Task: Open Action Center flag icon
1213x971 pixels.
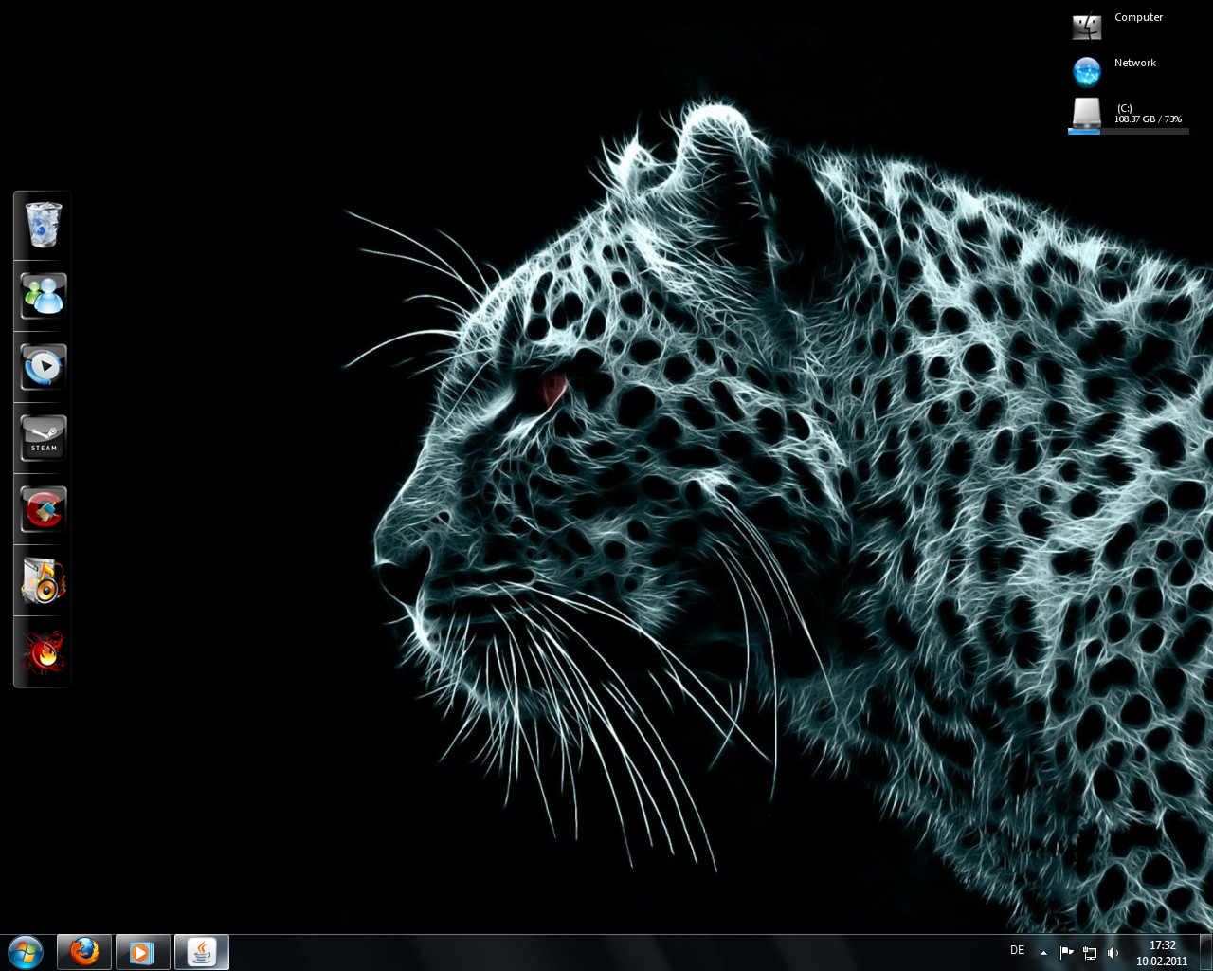Action: [x=1066, y=953]
